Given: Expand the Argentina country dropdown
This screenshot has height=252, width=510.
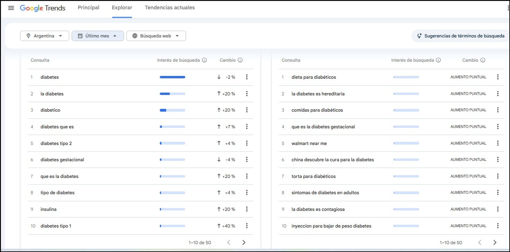Looking at the screenshot, I should coord(44,36).
